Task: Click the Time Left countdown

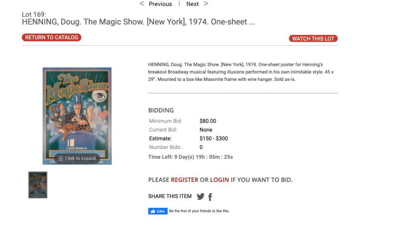Action: tap(190, 157)
